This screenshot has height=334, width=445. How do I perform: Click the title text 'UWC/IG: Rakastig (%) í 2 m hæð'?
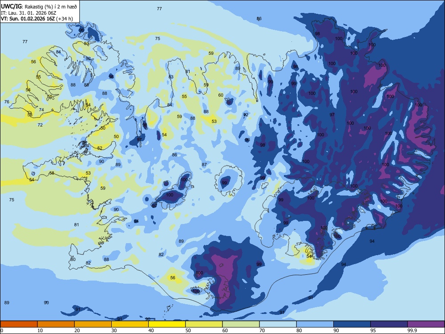coord(39,6)
